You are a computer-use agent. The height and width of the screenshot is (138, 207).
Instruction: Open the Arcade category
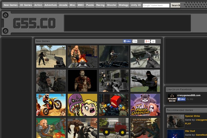[63, 5]
